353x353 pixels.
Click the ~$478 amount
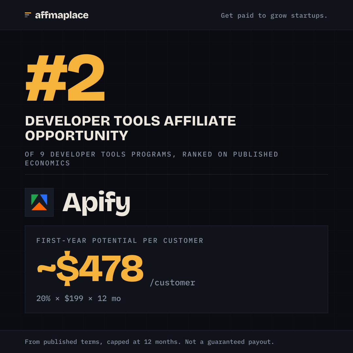tap(90, 268)
